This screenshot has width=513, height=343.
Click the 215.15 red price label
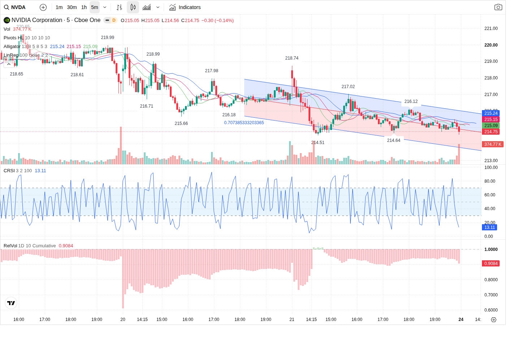point(491,120)
